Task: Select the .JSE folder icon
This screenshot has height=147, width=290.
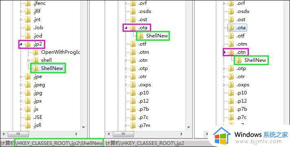Action: [28, 117]
